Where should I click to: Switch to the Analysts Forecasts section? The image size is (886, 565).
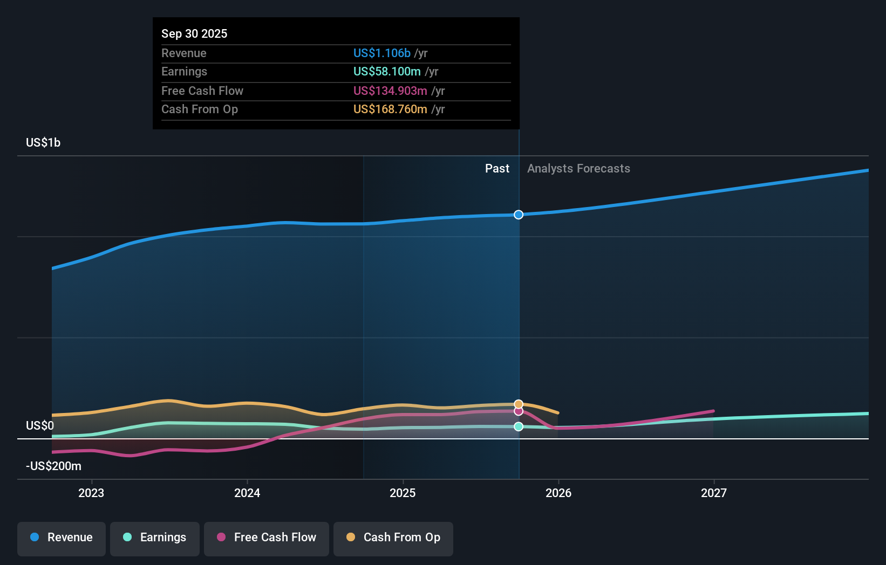(x=578, y=168)
